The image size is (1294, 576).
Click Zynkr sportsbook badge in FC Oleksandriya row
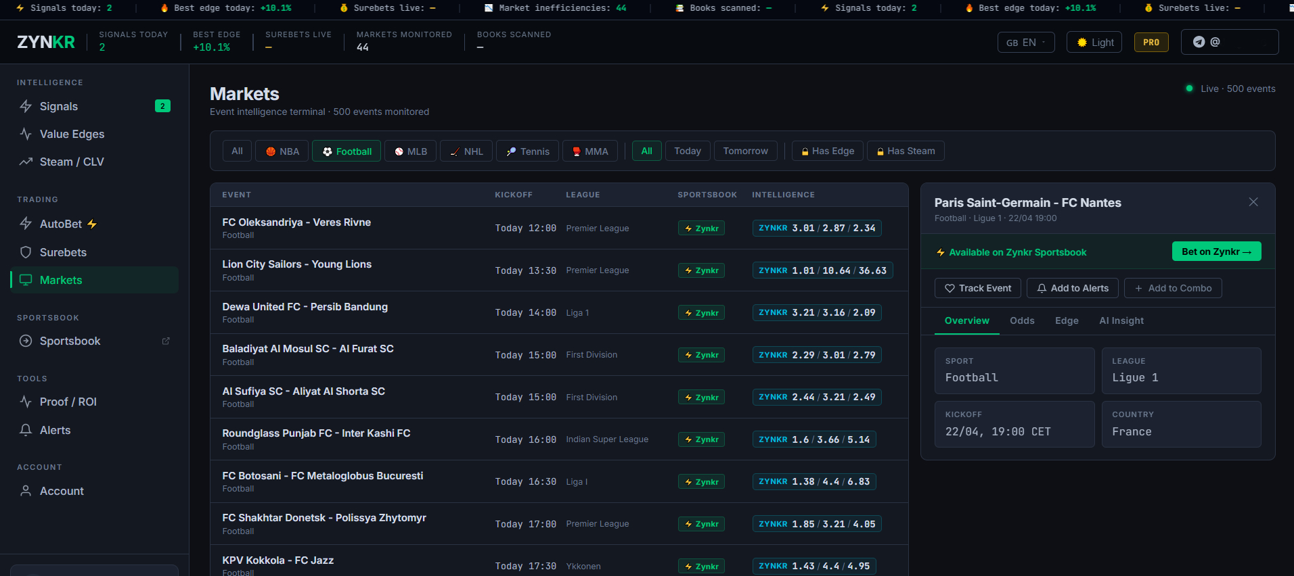pyautogui.click(x=701, y=229)
